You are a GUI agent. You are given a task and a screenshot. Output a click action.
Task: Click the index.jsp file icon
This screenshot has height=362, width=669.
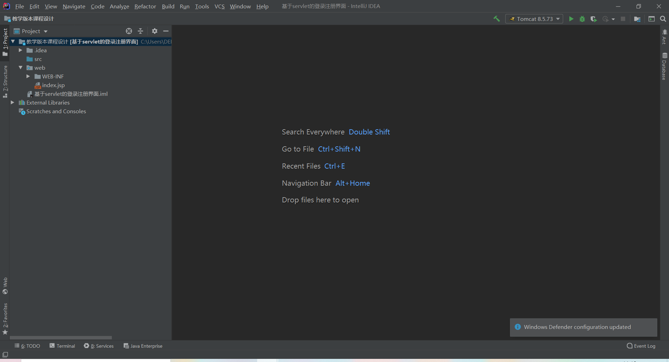point(38,85)
